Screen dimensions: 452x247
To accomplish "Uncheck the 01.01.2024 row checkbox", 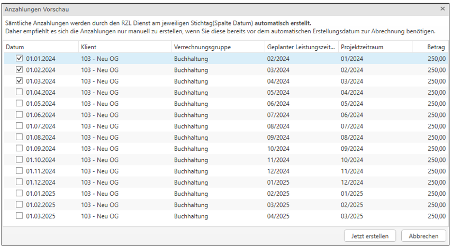I will (x=20, y=59).
